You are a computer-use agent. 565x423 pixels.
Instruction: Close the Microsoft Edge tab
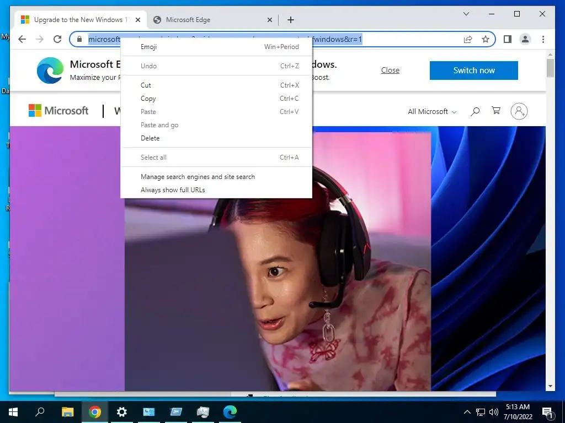[x=269, y=20]
